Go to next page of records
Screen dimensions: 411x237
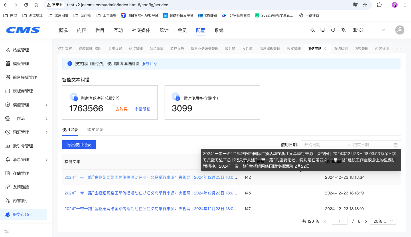click(366, 221)
